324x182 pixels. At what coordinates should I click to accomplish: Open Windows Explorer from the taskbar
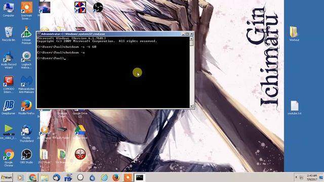pyautogui.click(x=45, y=177)
